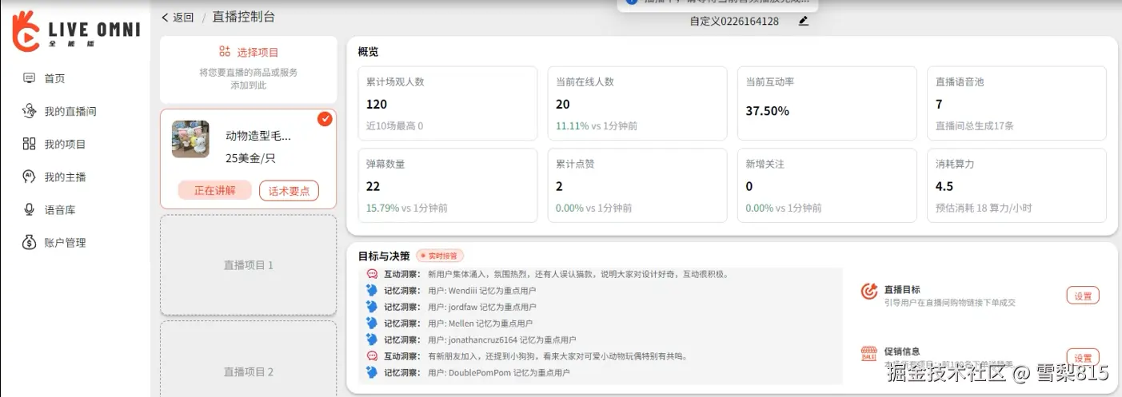Click the chat icon beside 有新朋友加入 insight
The height and width of the screenshot is (397, 1122).
coord(372,355)
